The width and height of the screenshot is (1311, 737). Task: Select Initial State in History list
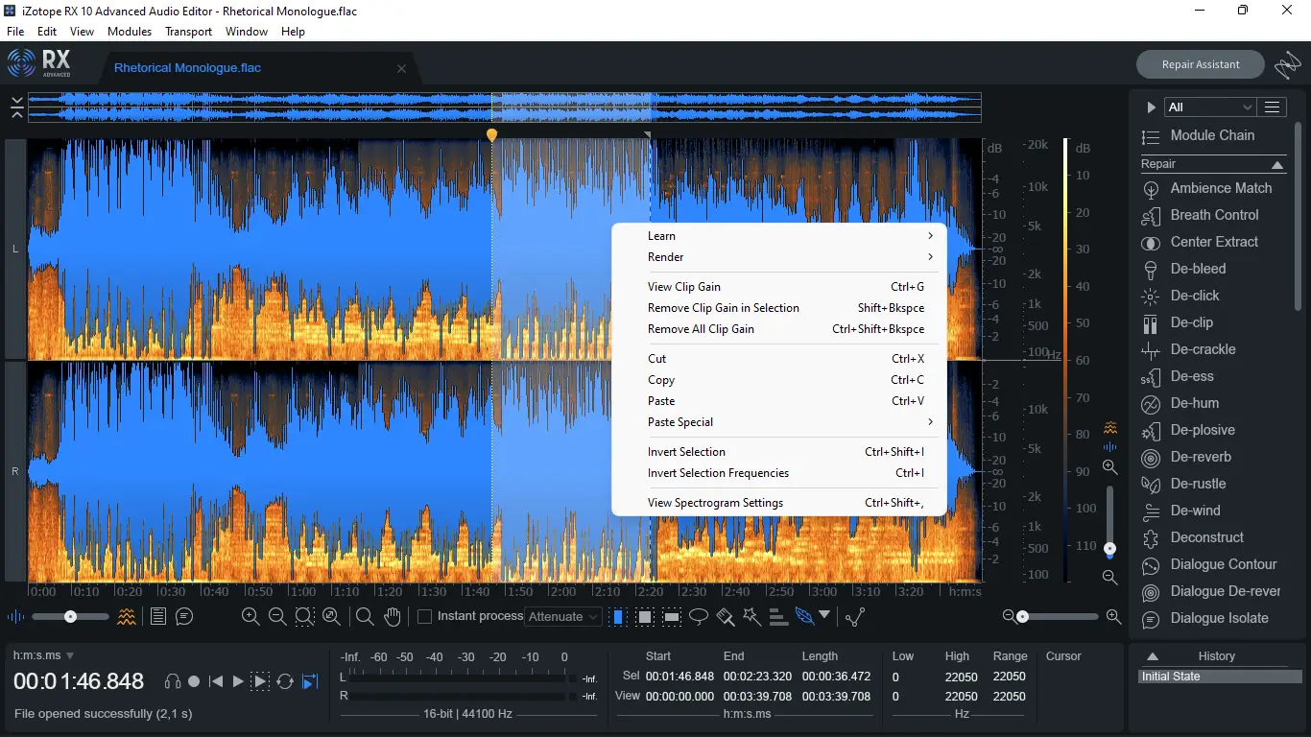coord(1170,677)
